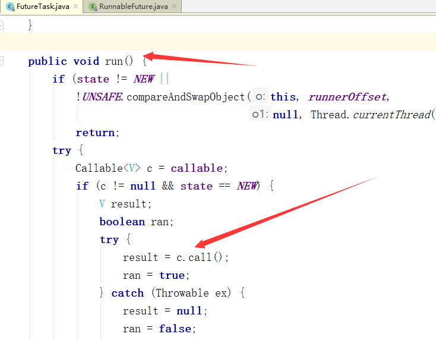Click 'Throwable ex' catch parameter
The width and height of the screenshot is (436, 340).
tap(191, 293)
